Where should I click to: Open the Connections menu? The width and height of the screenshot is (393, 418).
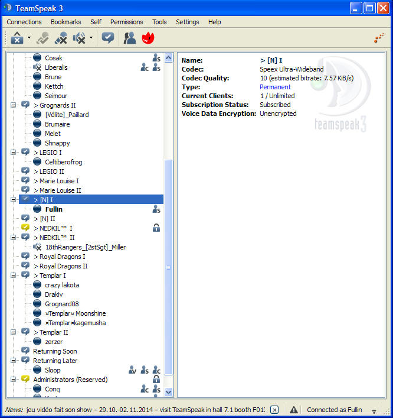(x=24, y=22)
